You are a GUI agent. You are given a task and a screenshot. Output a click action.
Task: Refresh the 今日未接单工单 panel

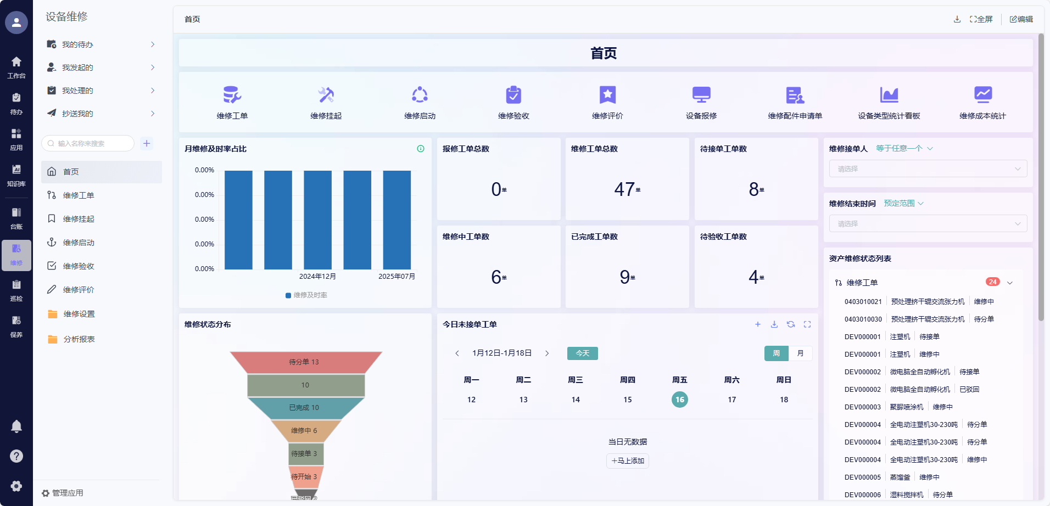click(x=791, y=324)
